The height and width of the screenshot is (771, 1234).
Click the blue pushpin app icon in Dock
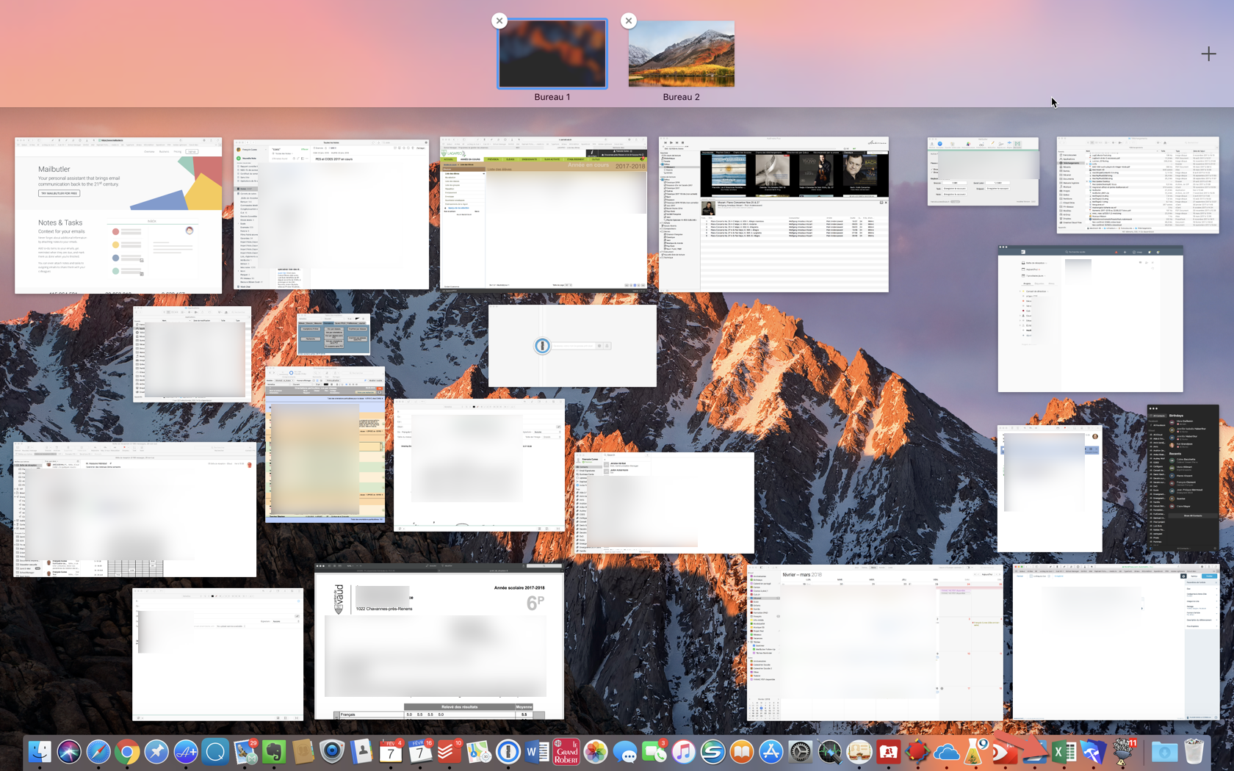pyautogui.click(x=156, y=752)
